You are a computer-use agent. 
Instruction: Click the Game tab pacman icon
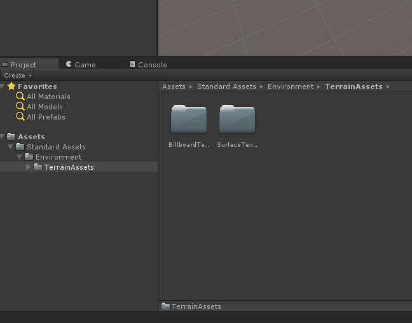coord(69,64)
